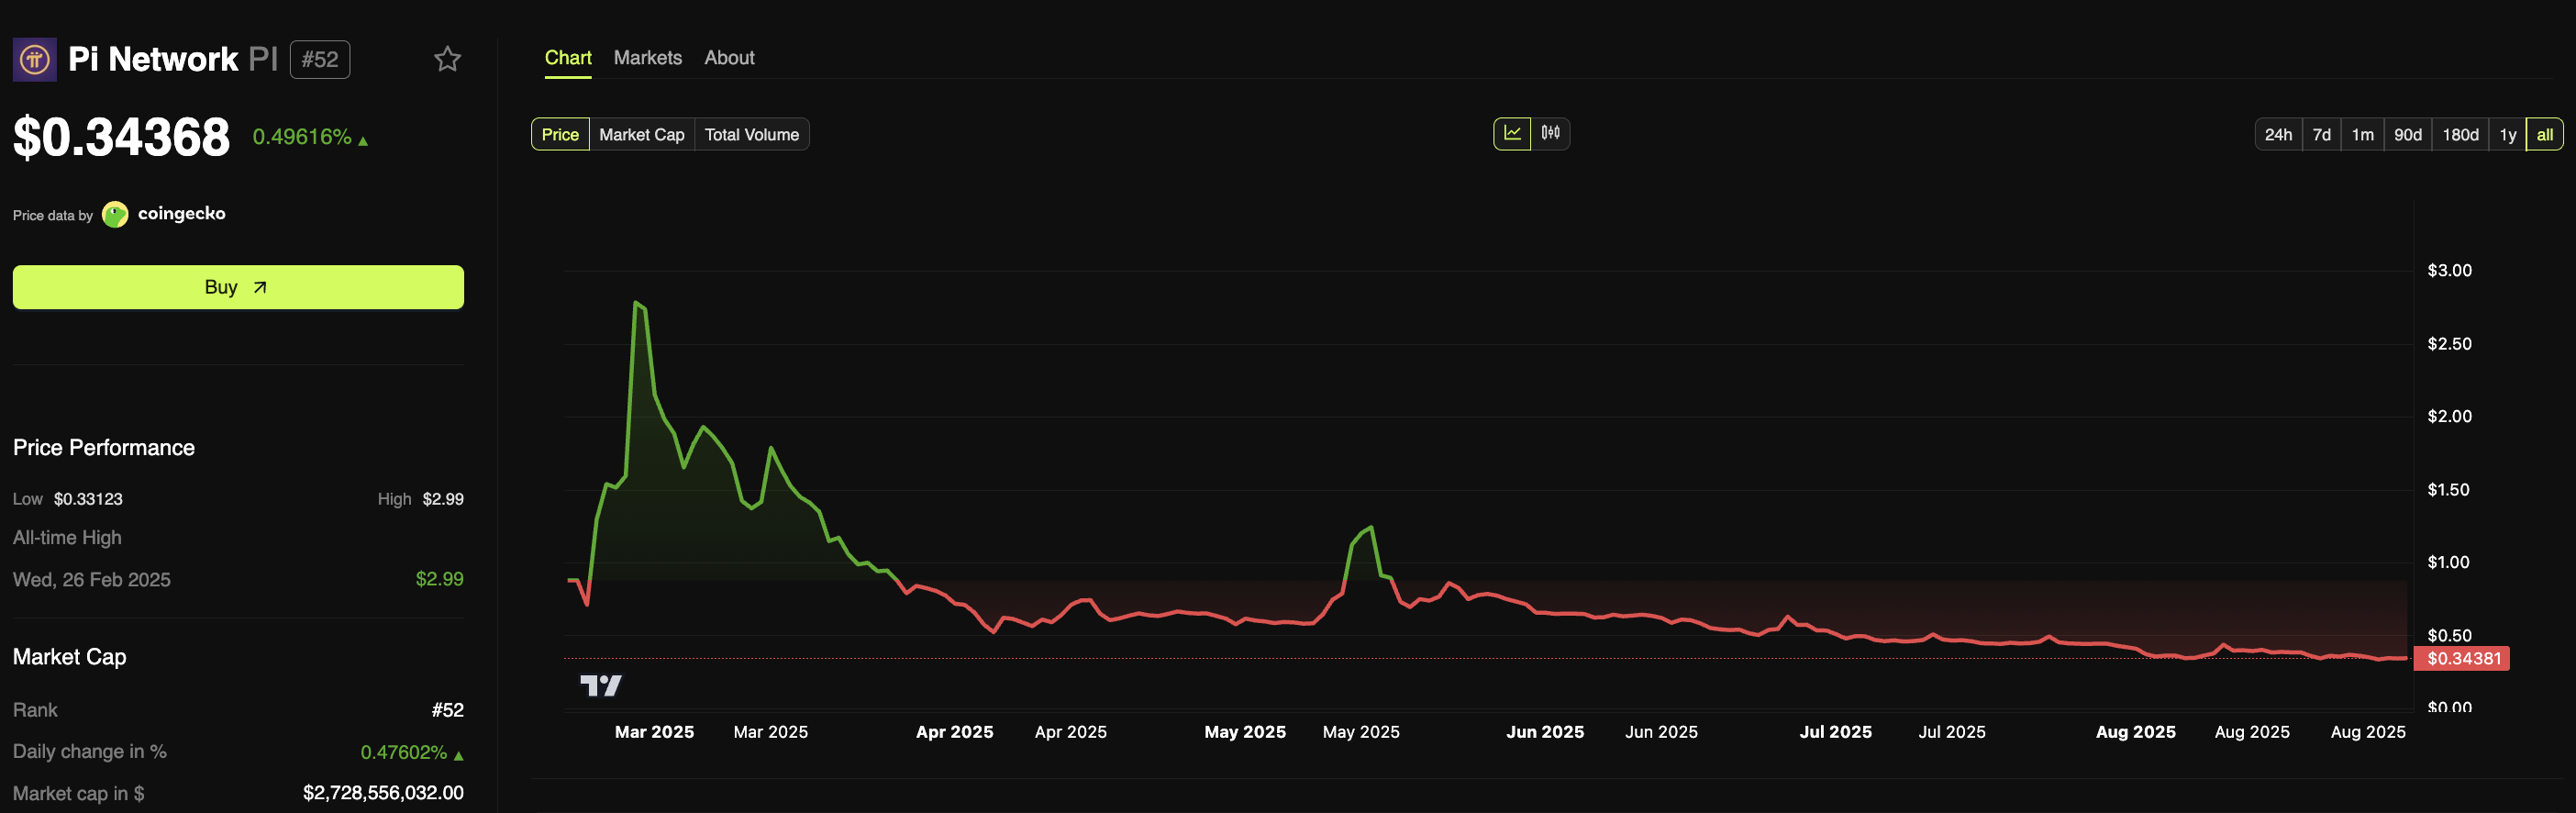Image resolution: width=2576 pixels, height=813 pixels.
Task: Click the favorite star icon
Action: tap(447, 59)
